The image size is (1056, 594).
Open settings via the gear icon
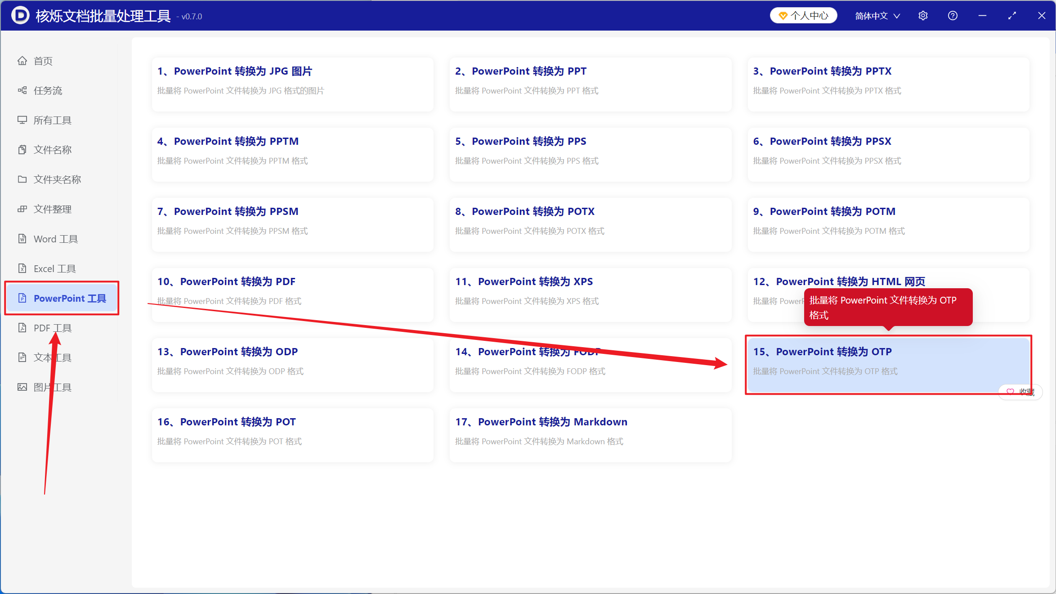(x=923, y=16)
